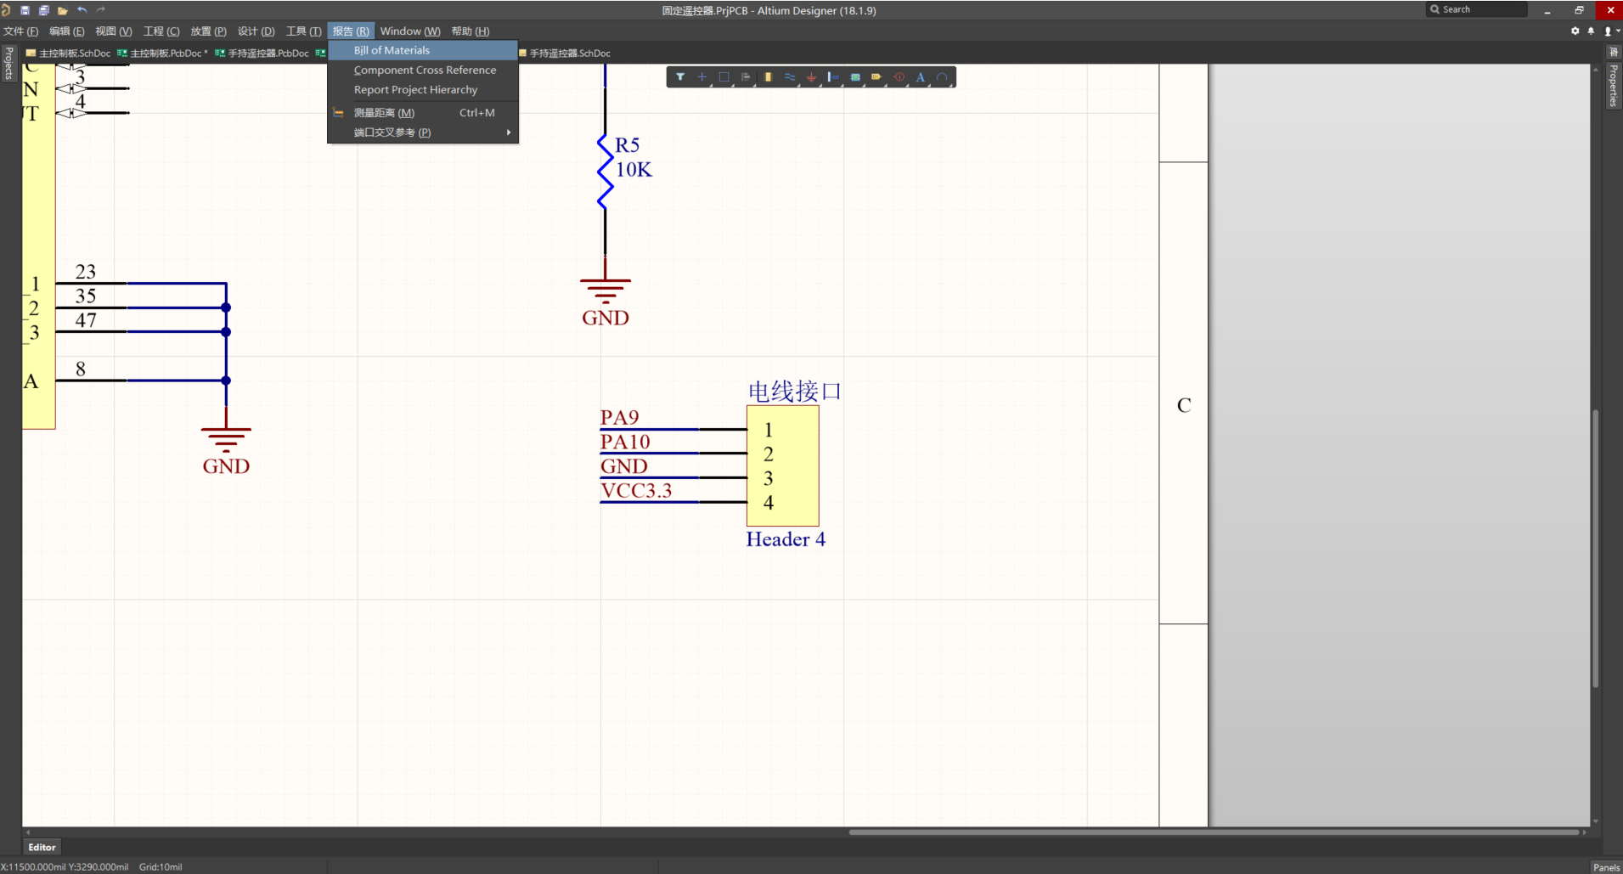The width and height of the screenshot is (1623, 874).
Task: Open the settings gear icon
Action: pyautogui.click(x=1575, y=31)
